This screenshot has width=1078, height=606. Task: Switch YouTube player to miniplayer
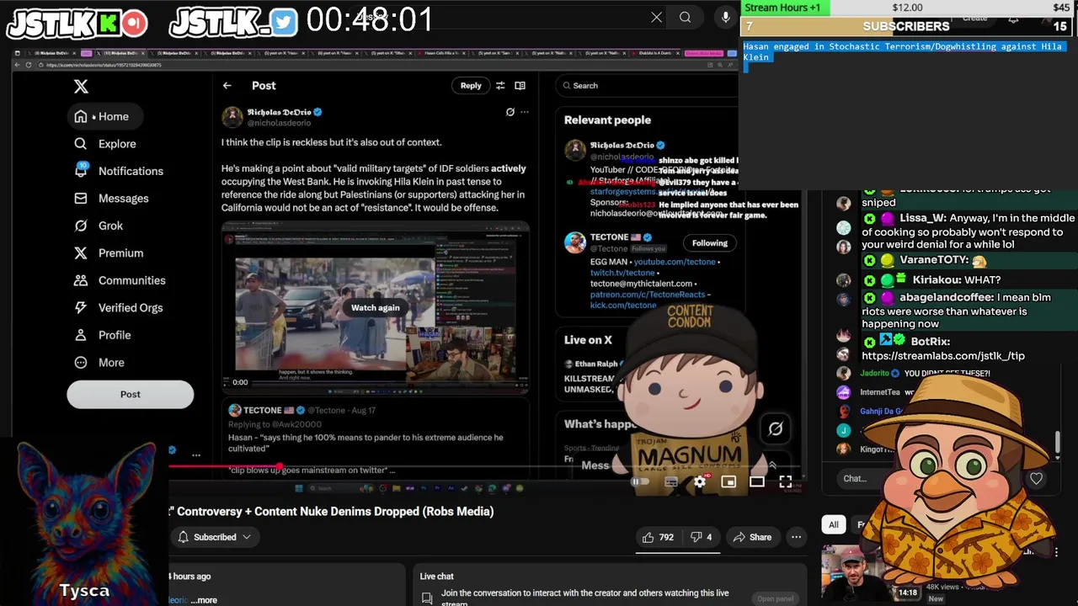coord(728,482)
